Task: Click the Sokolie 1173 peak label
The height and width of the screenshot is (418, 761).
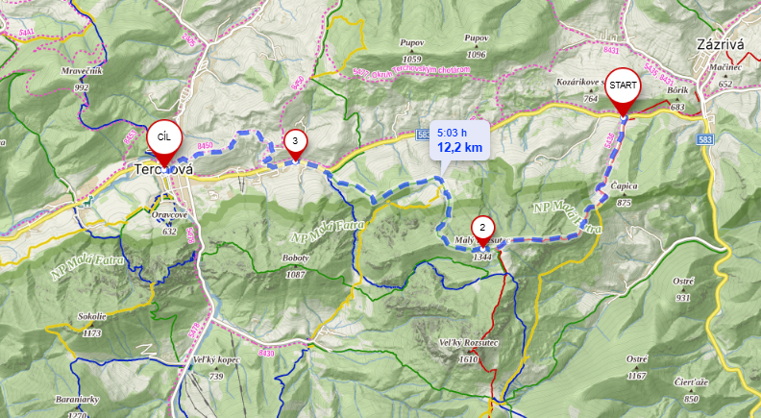Action: pyautogui.click(x=91, y=324)
